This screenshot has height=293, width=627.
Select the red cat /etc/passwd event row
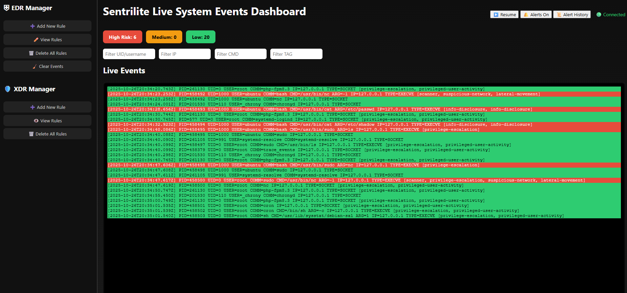click(364, 109)
